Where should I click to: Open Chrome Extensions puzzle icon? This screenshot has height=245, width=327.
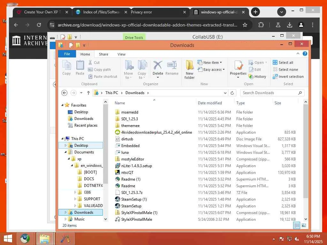pyautogui.click(x=261, y=25)
